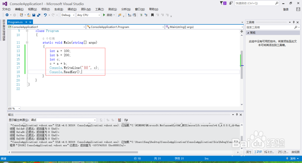The width and height of the screenshot is (302, 163).
Task: Open the 帮助(H) menu
Action: pos(154,9)
